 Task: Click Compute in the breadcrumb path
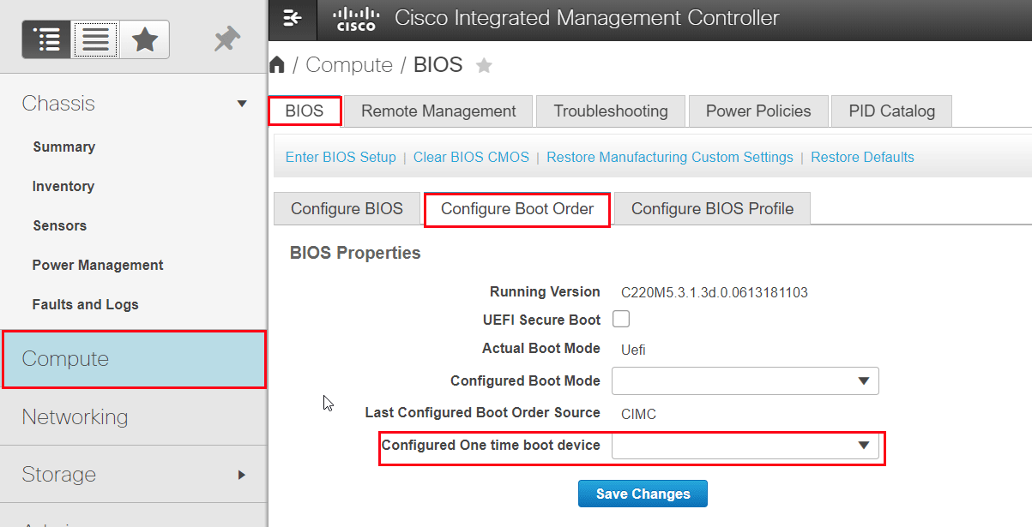coord(349,65)
